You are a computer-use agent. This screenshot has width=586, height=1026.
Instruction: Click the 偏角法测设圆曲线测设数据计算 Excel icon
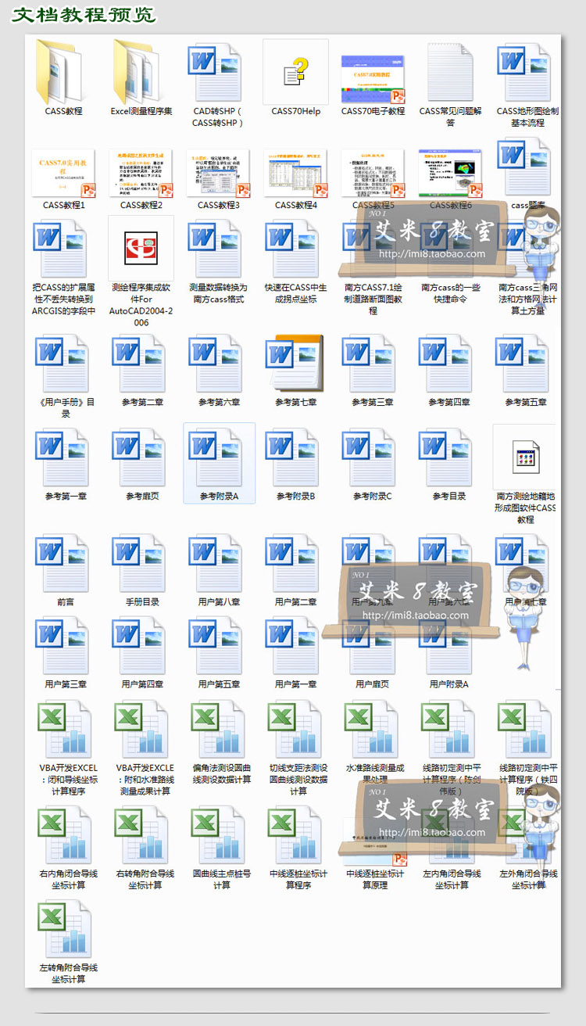tap(219, 730)
